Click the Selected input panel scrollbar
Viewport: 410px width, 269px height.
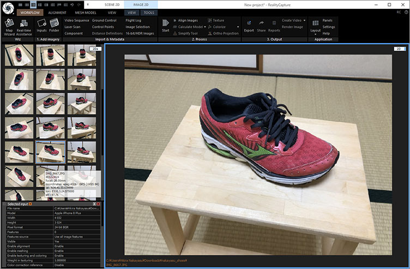pos(102,217)
